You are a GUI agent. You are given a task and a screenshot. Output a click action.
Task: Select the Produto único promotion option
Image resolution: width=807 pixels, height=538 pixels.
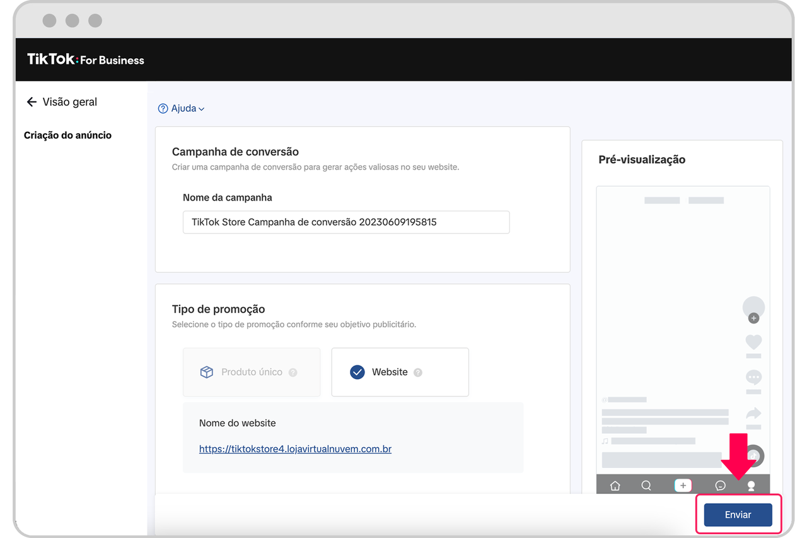252,372
